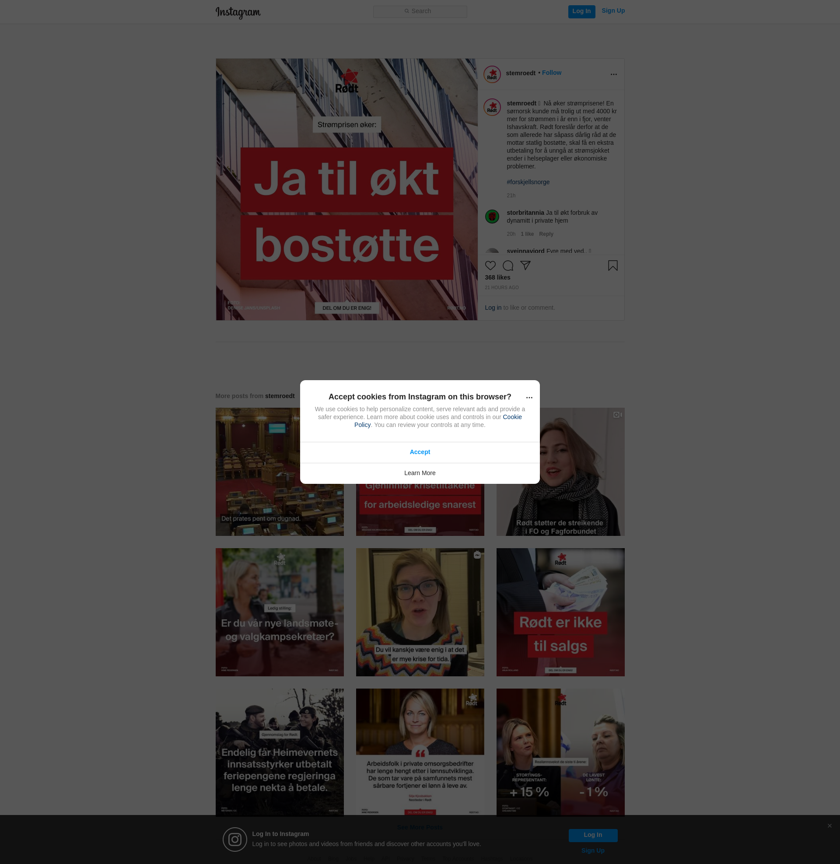Click Log In on the bottom banner
This screenshot has width=840, height=864.
click(592, 835)
